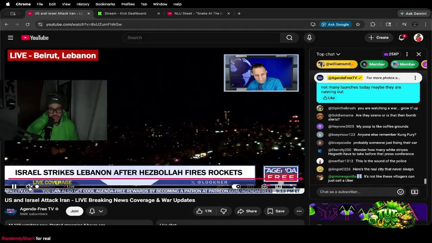The height and width of the screenshot is (243, 432).
Task: Open the Super Chat purchase icon
Action: [414, 192]
